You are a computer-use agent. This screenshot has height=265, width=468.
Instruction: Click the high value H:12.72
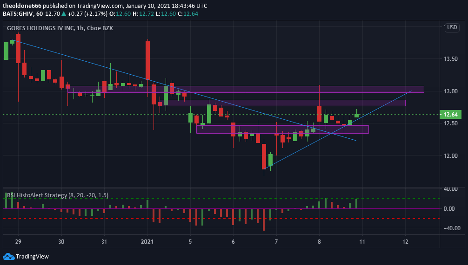coord(143,14)
